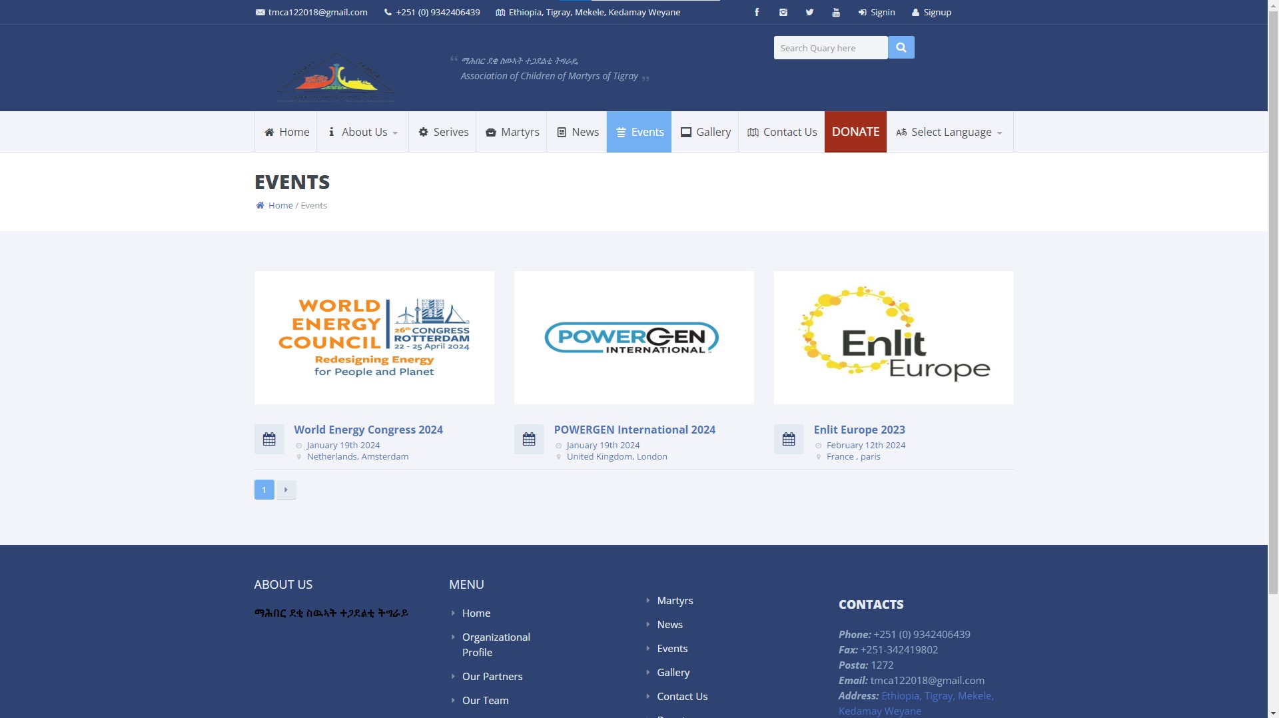Click calendar icon beside World Energy Congress
Image resolution: width=1279 pixels, height=718 pixels.
[x=269, y=440]
